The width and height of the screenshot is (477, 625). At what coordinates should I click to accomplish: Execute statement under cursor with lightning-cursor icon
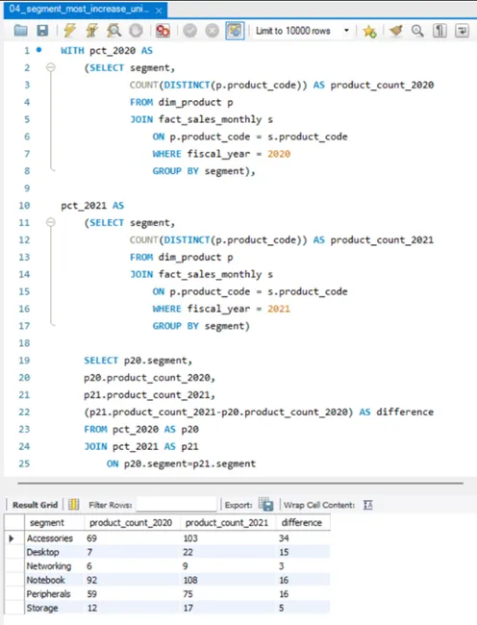(92, 31)
